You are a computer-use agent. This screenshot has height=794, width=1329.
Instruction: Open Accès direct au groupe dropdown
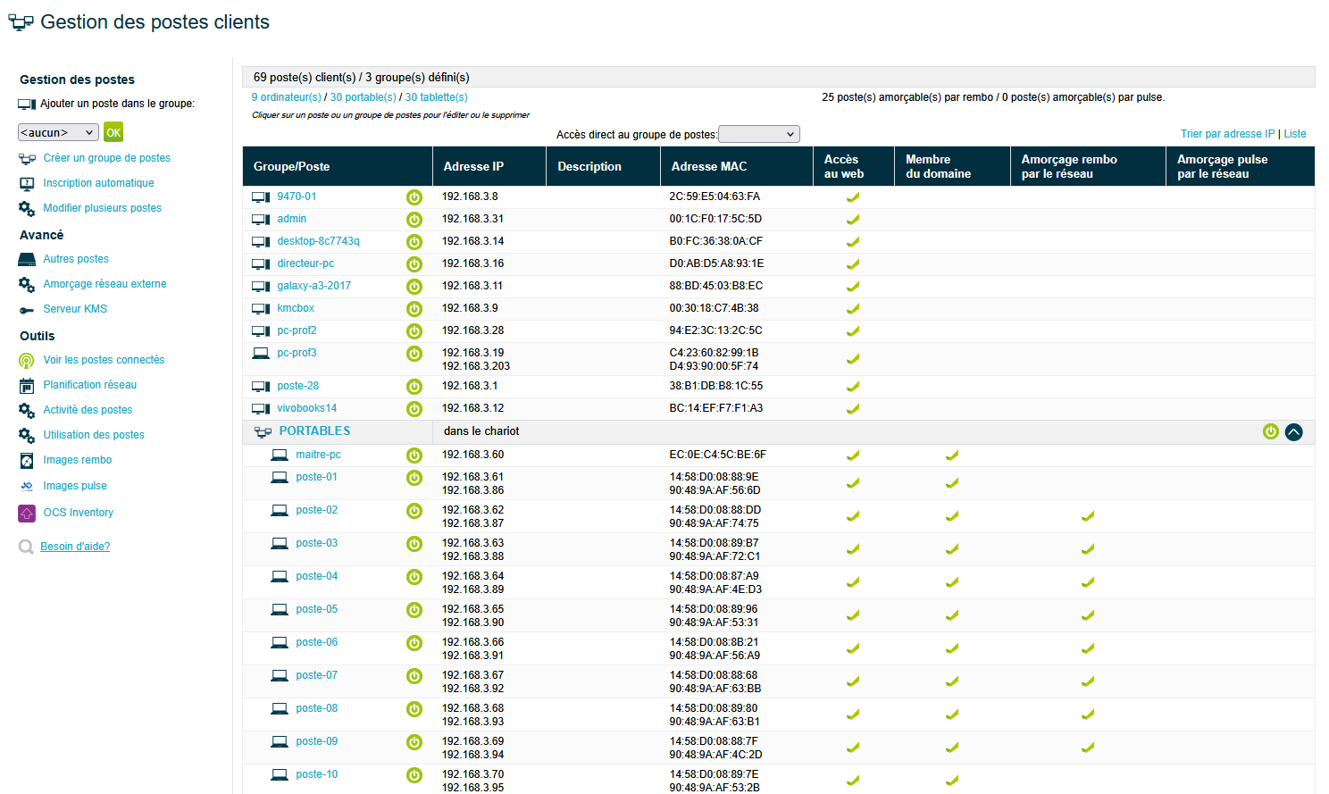(758, 134)
